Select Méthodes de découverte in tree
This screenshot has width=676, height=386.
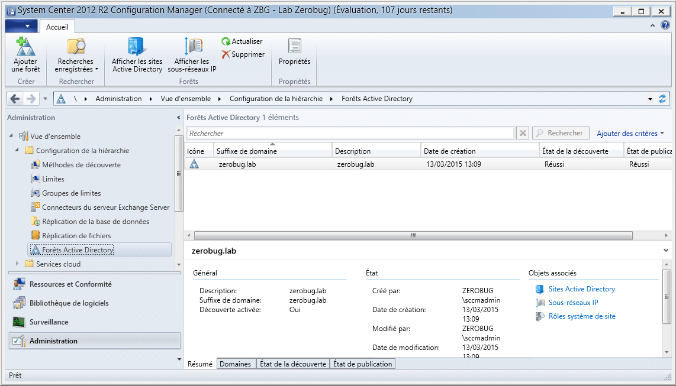tap(81, 165)
